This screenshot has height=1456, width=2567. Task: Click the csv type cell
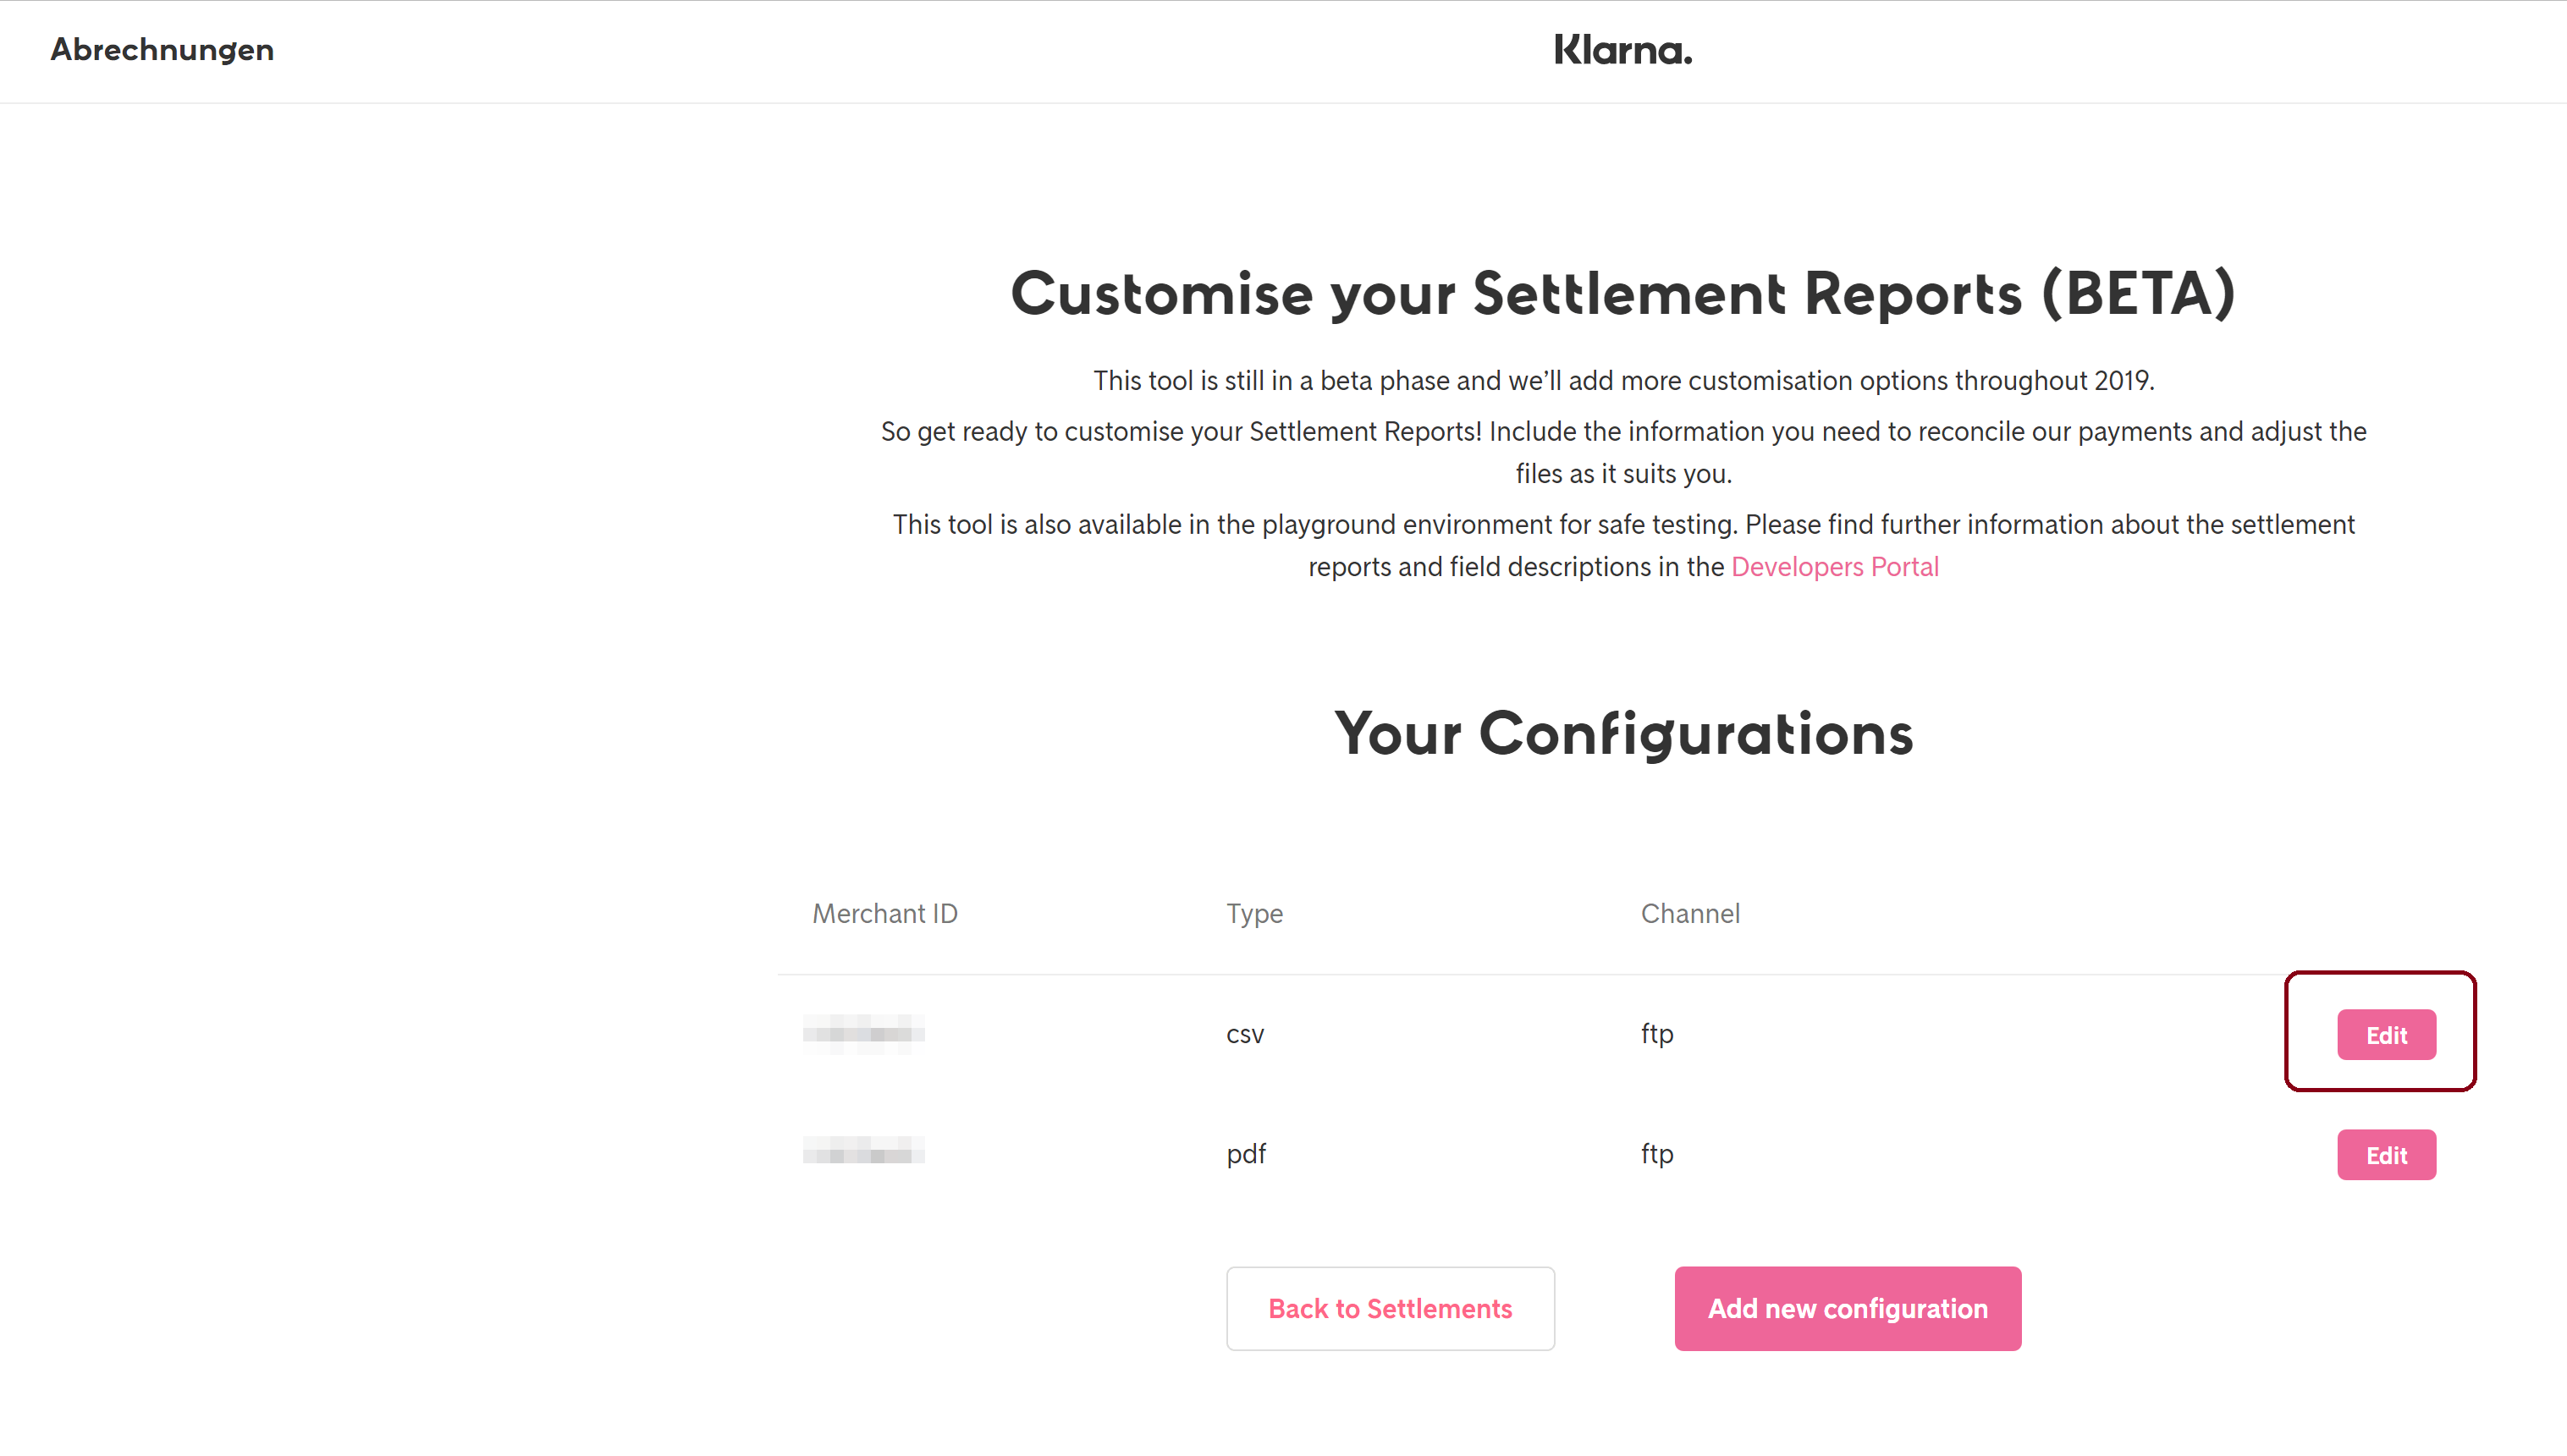tap(1244, 1034)
